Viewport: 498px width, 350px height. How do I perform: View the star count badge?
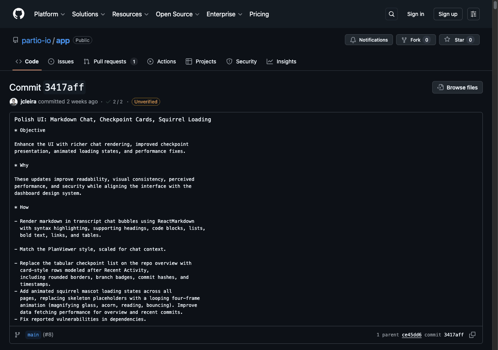click(470, 40)
